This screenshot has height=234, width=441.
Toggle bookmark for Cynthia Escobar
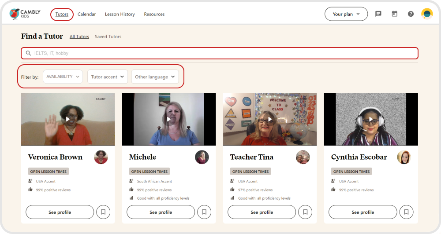pyautogui.click(x=406, y=212)
